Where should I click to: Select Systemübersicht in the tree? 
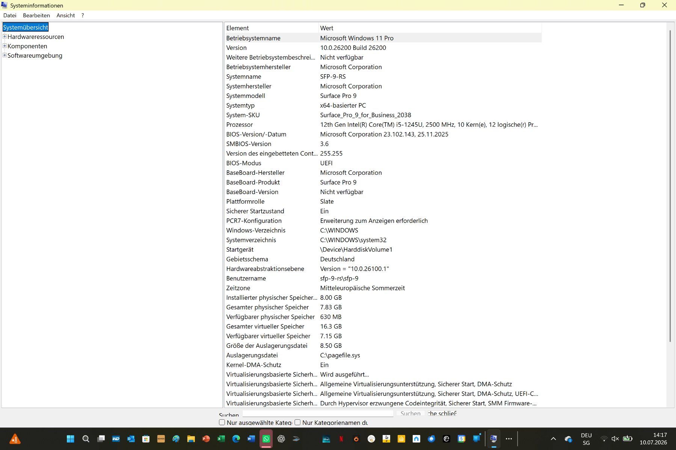(26, 27)
